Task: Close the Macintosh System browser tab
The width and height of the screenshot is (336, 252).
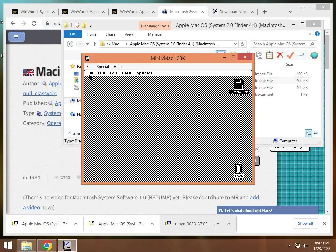Action: point(203,12)
